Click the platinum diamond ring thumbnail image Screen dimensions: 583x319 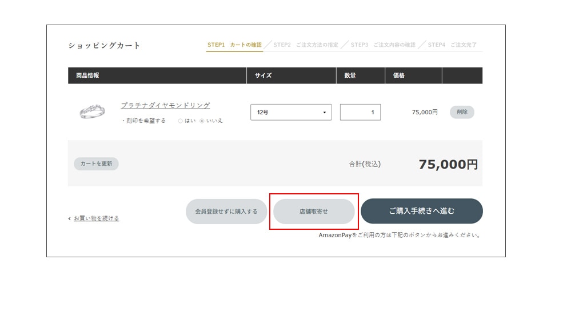tap(92, 112)
